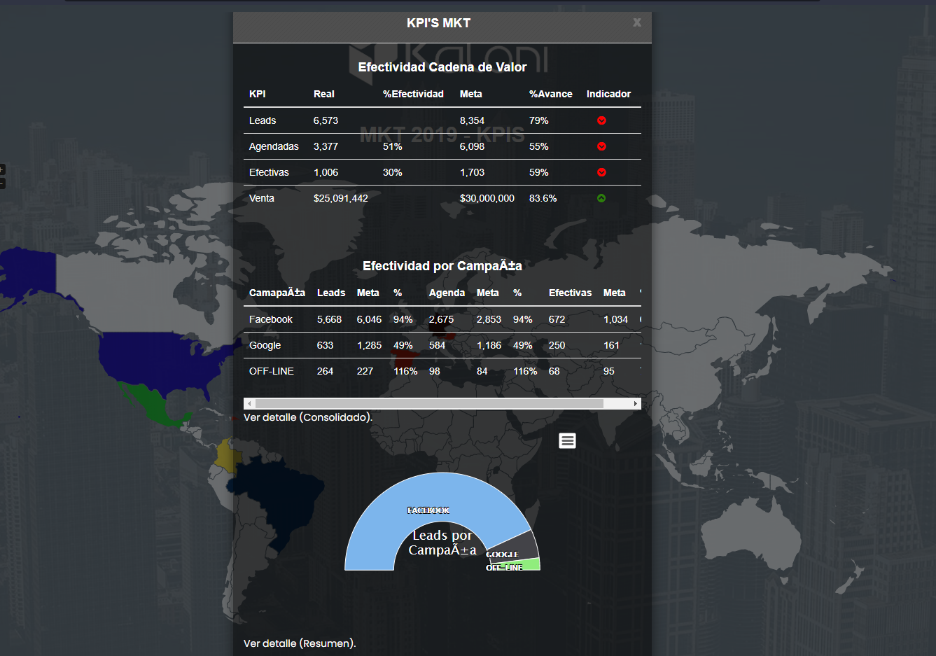Click the table scrollbar right arrow
The height and width of the screenshot is (656, 936).
coord(636,404)
